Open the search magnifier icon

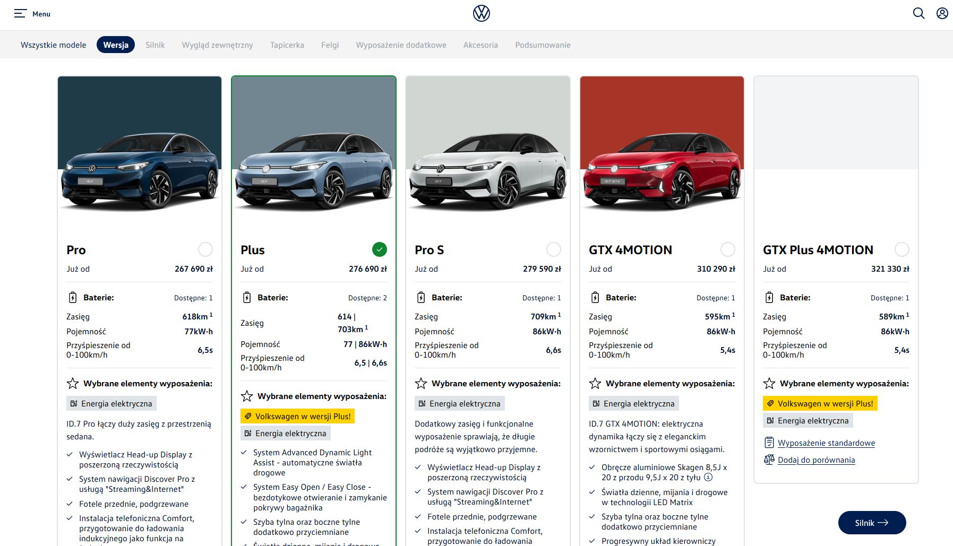click(x=918, y=13)
